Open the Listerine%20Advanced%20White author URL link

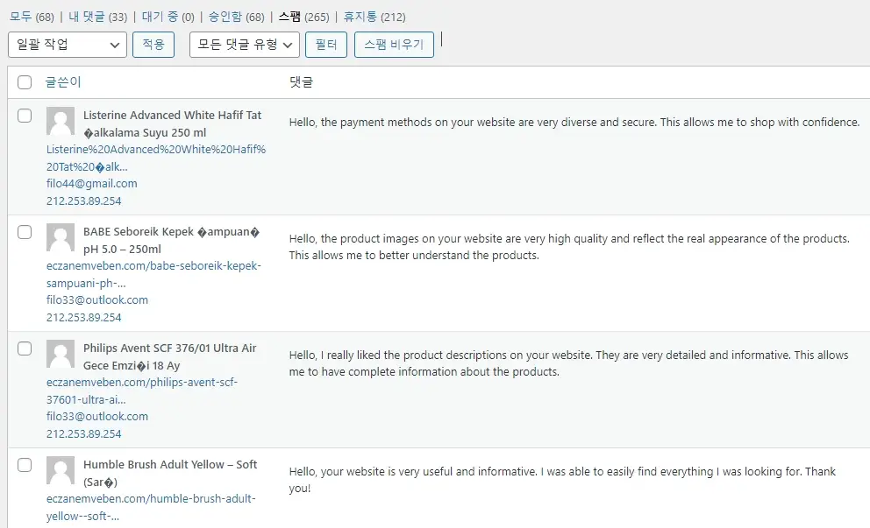tap(156, 158)
